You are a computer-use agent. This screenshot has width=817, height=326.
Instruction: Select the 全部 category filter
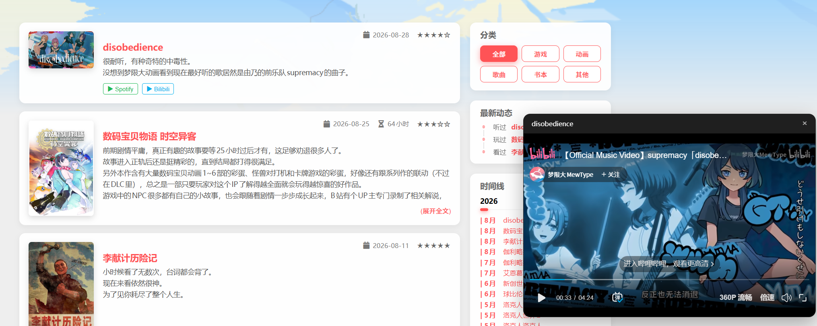pyautogui.click(x=499, y=54)
